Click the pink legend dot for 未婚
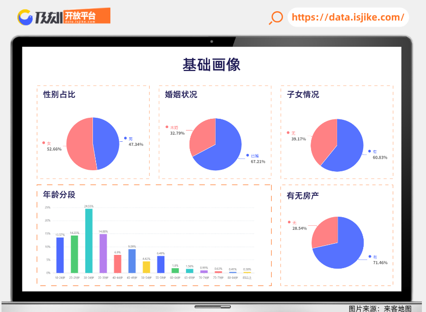This screenshot has height=312, width=426. (x=167, y=127)
